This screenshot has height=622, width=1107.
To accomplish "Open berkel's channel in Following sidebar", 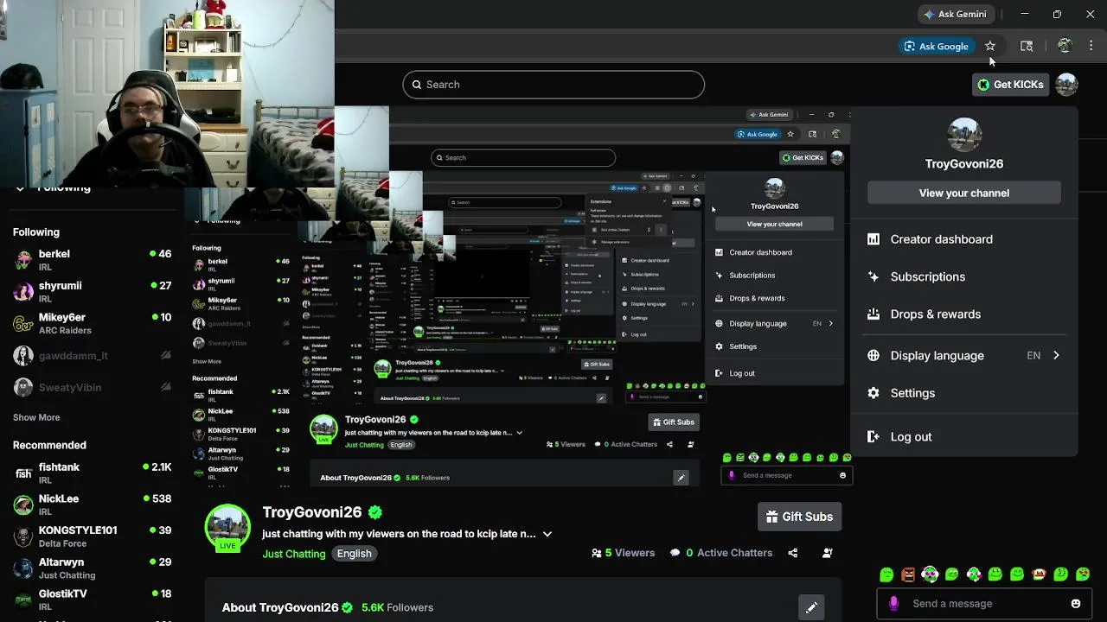I will click(x=93, y=260).
